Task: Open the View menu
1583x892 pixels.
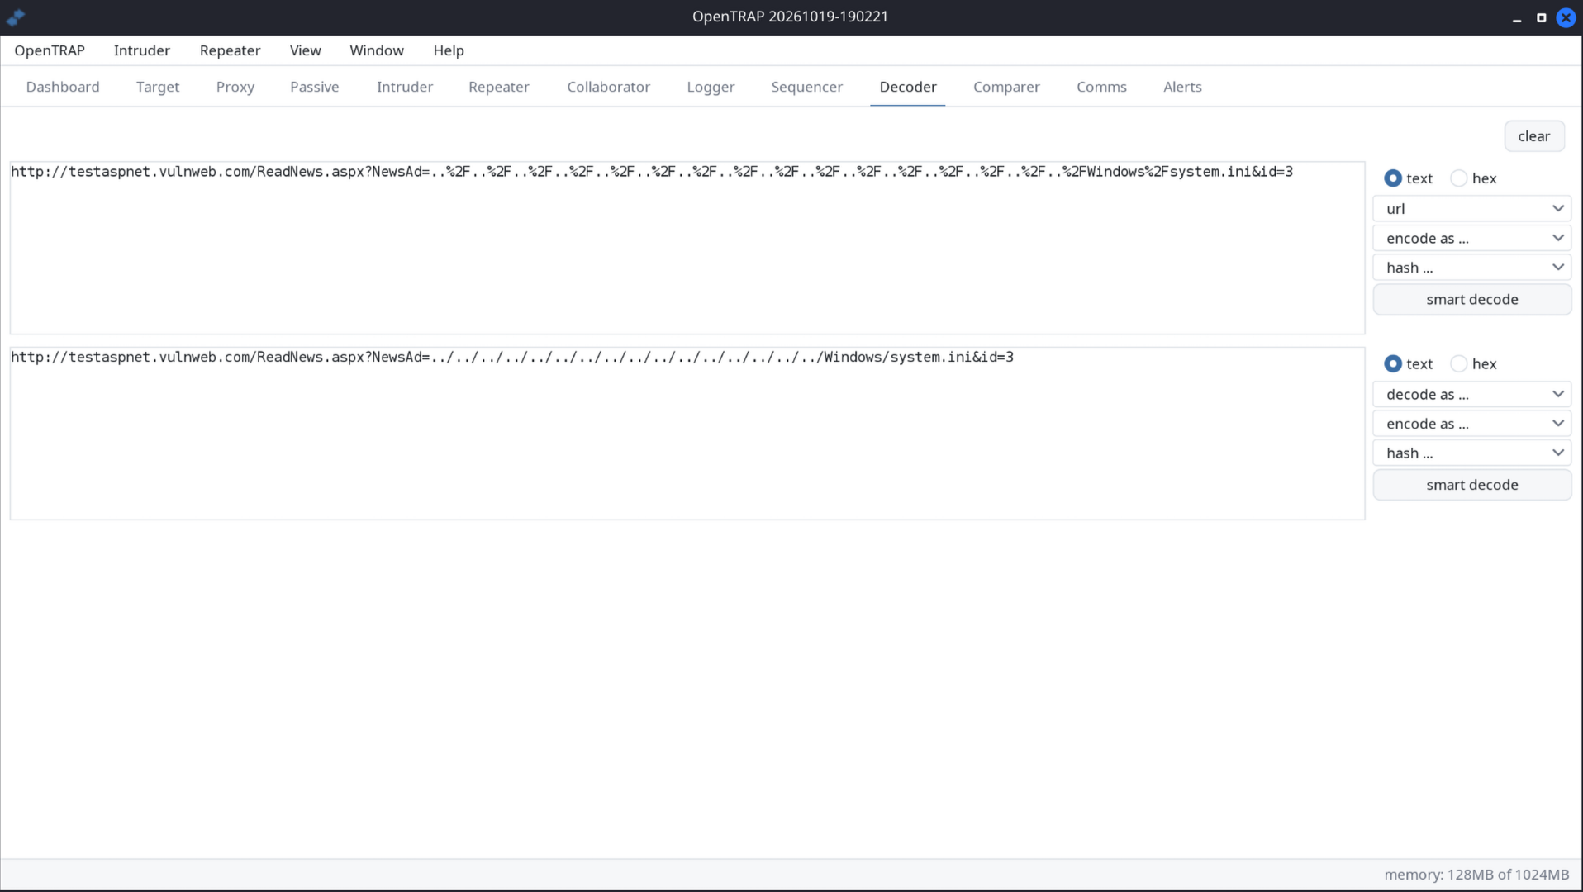Action: [305, 50]
